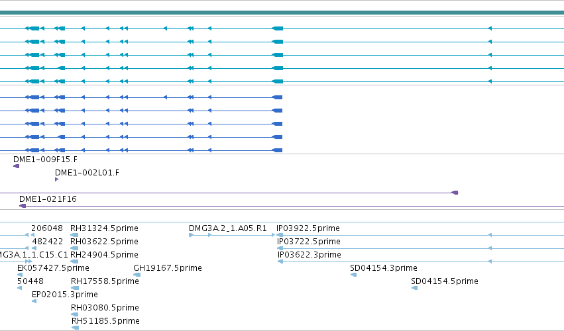Click the IP03922.5prime EST label
564x331 pixels.
(308, 228)
